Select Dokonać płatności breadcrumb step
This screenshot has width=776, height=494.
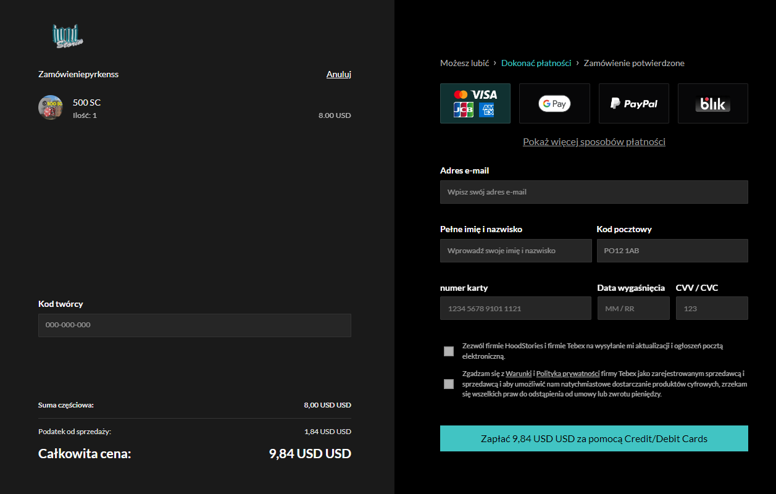(x=536, y=63)
